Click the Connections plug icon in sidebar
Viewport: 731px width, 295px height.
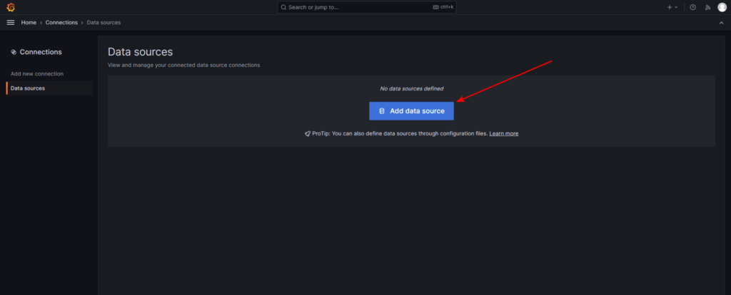point(14,52)
